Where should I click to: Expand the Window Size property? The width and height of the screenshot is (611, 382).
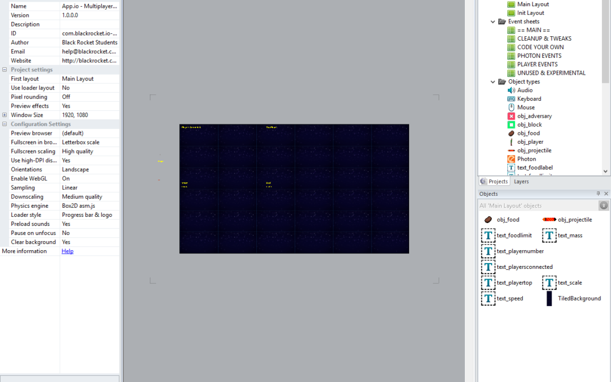(5, 115)
